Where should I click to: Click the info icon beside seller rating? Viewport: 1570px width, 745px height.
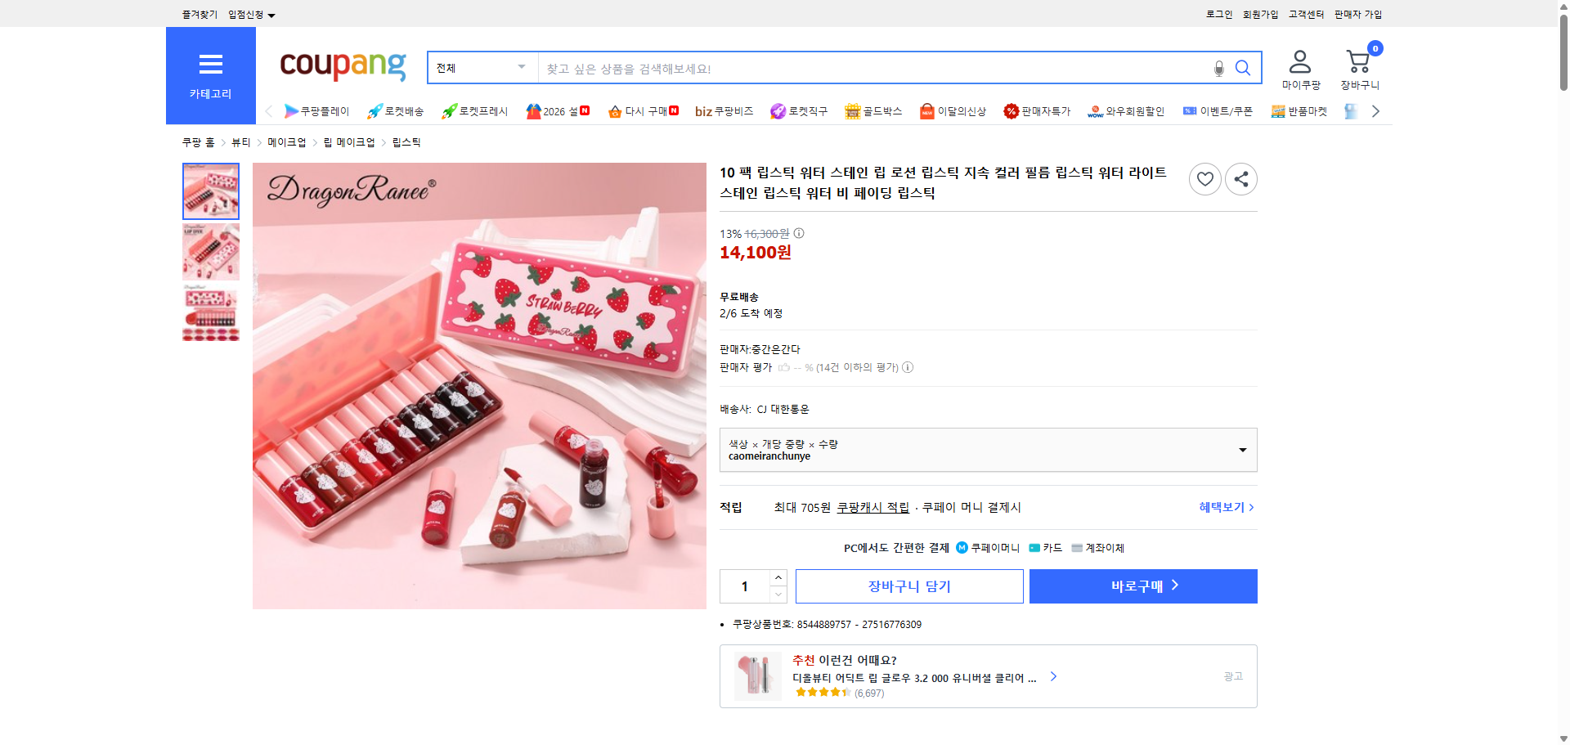[908, 367]
